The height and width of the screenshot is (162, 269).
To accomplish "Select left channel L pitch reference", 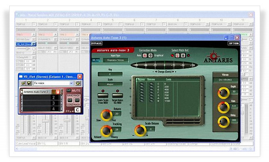I will tap(177, 55).
